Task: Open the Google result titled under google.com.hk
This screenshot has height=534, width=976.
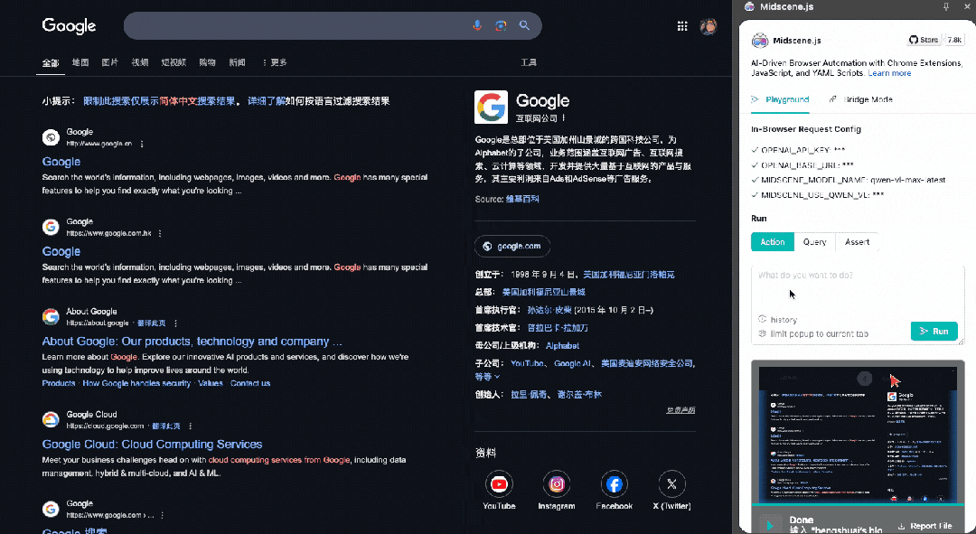Action: (61, 251)
